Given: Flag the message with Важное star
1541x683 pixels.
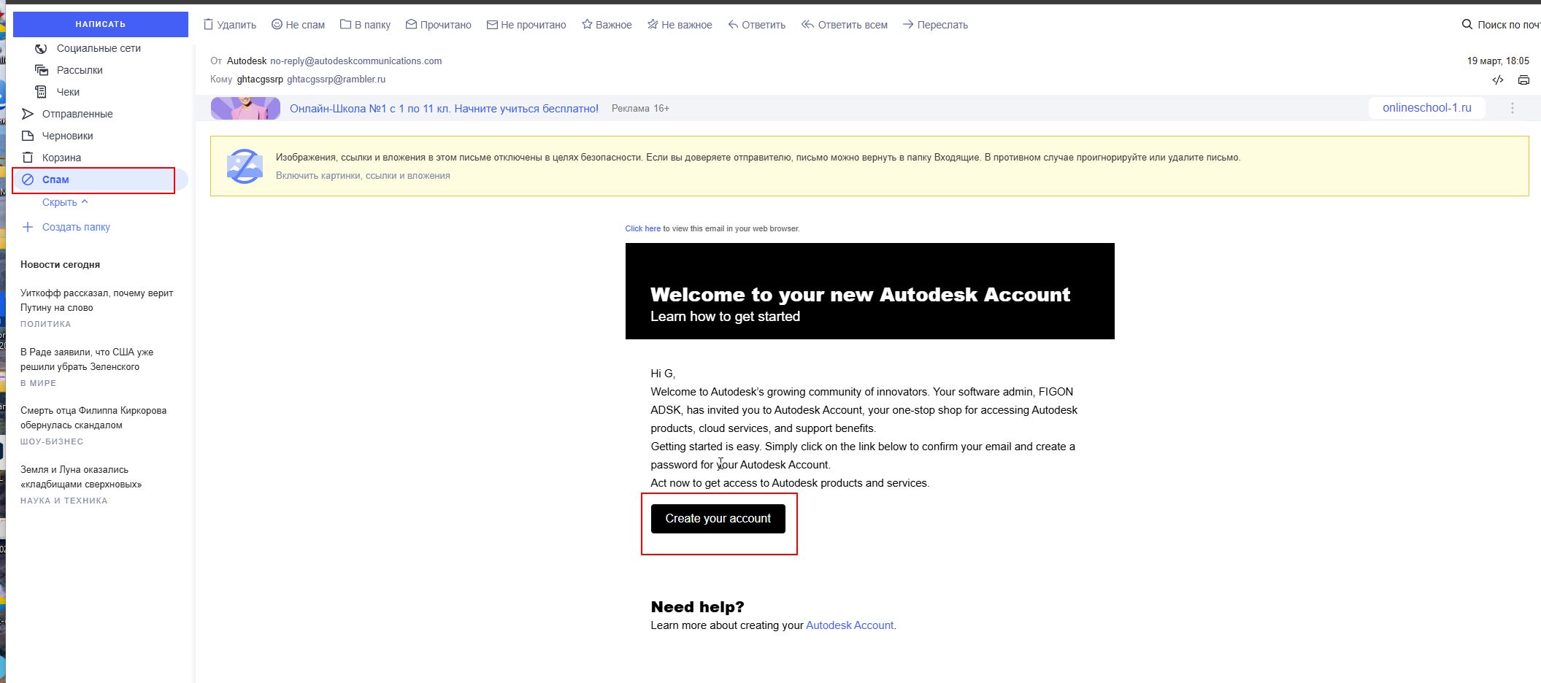Looking at the screenshot, I should (607, 25).
